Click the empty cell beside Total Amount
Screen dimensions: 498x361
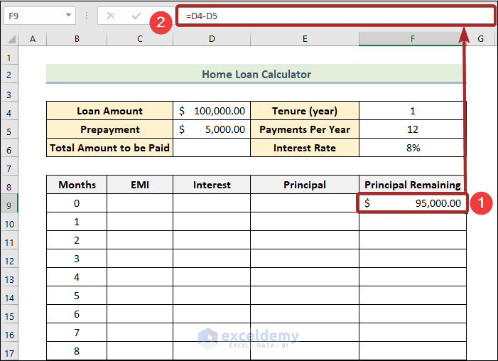coord(212,148)
